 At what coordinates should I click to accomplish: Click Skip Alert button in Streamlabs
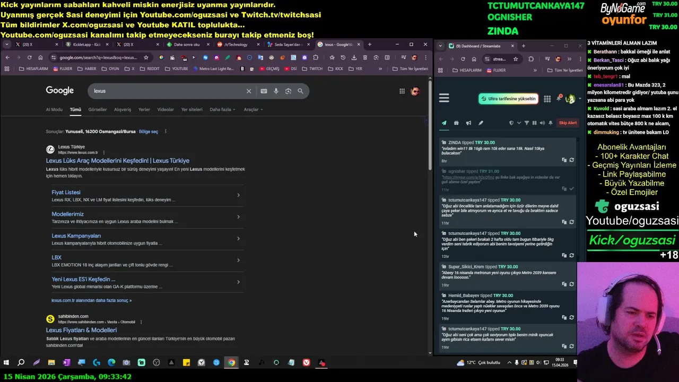[x=568, y=123]
